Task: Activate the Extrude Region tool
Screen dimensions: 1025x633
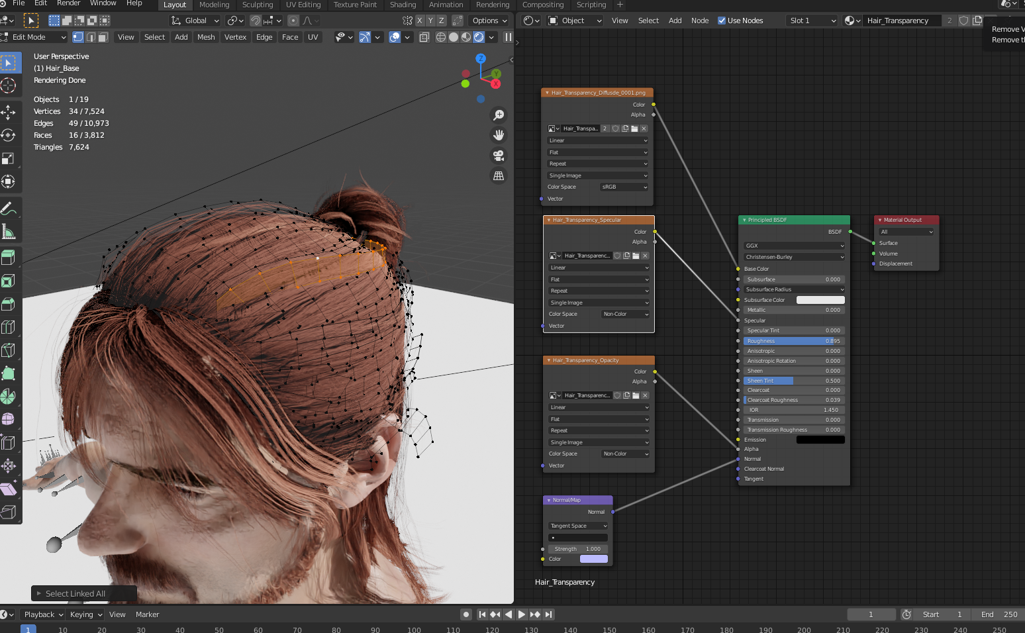Action: (9, 258)
